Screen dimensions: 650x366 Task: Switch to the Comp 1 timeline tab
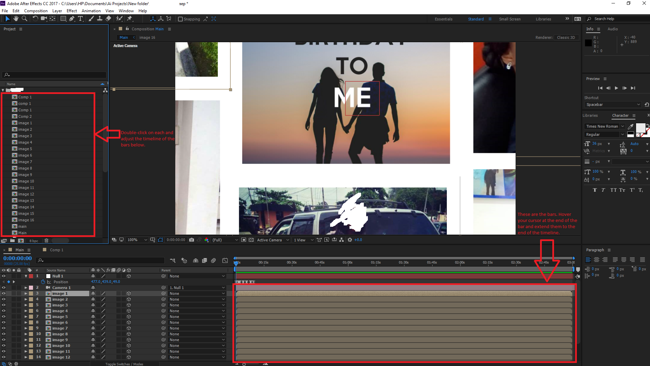[56, 250]
